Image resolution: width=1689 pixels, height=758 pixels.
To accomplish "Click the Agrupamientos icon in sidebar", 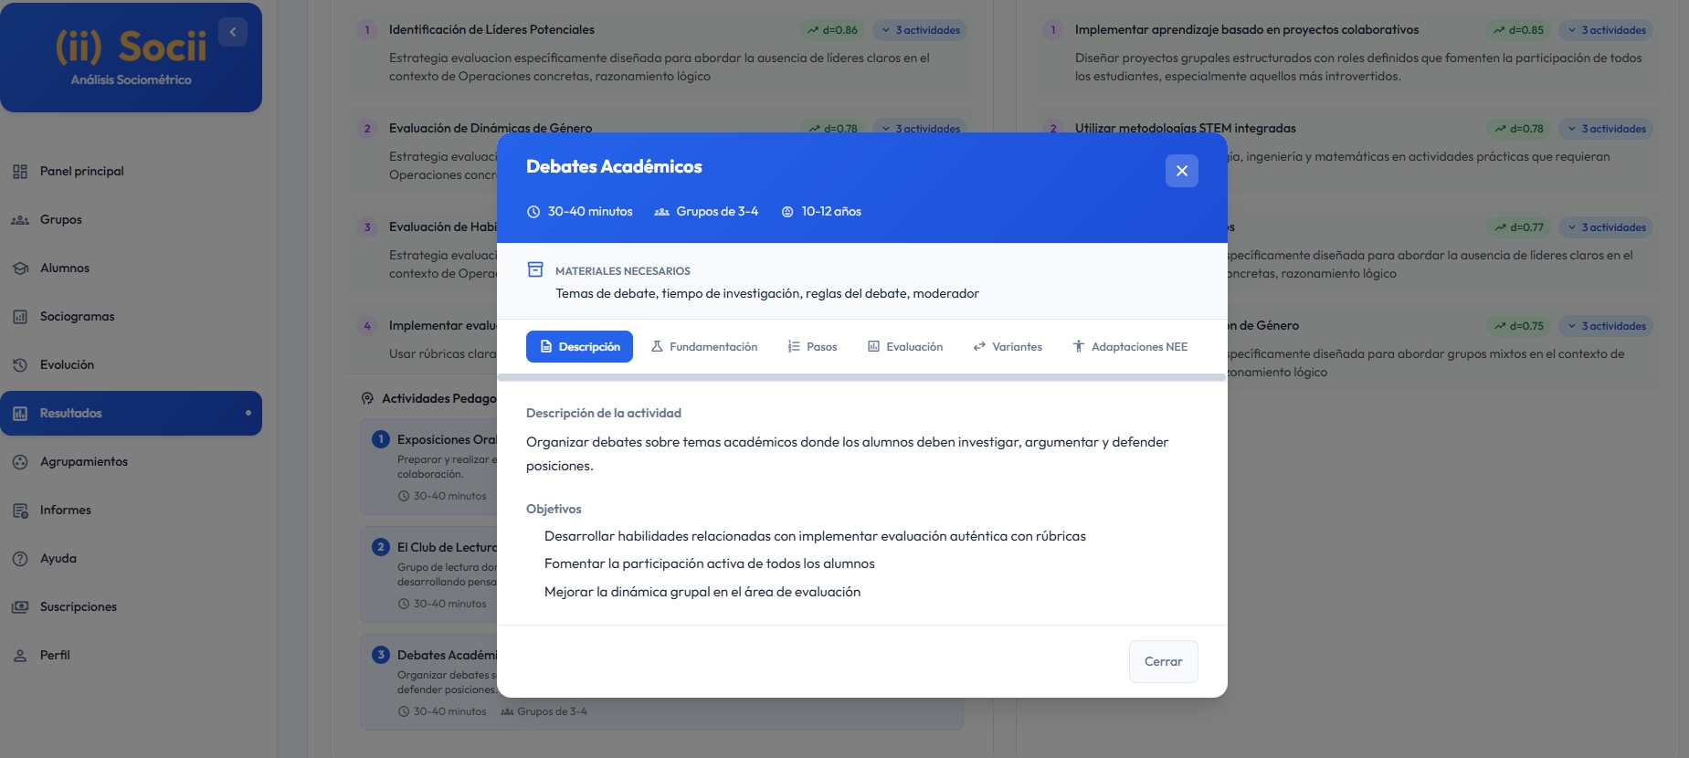I will pos(20,462).
